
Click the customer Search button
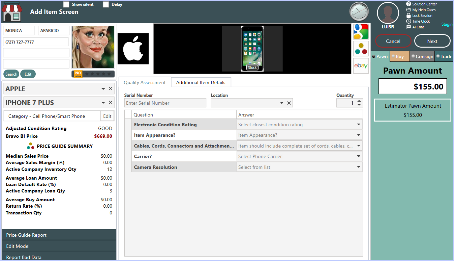[x=11, y=74]
